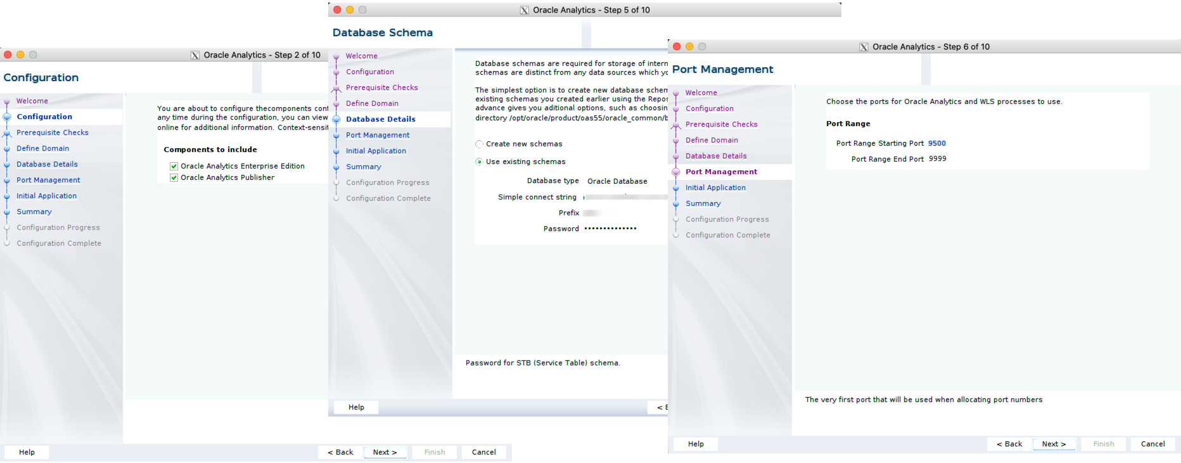Viewport: 1181px width, 463px height.
Task: Open Summary step in Step 2 window
Action: pyautogui.click(x=34, y=212)
